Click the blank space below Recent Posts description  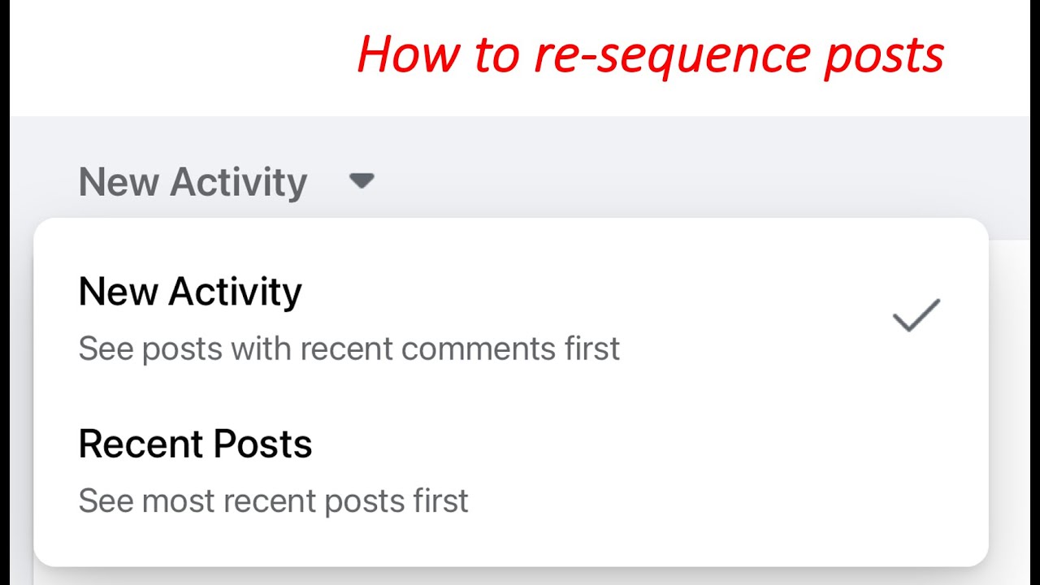coord(510,543)
